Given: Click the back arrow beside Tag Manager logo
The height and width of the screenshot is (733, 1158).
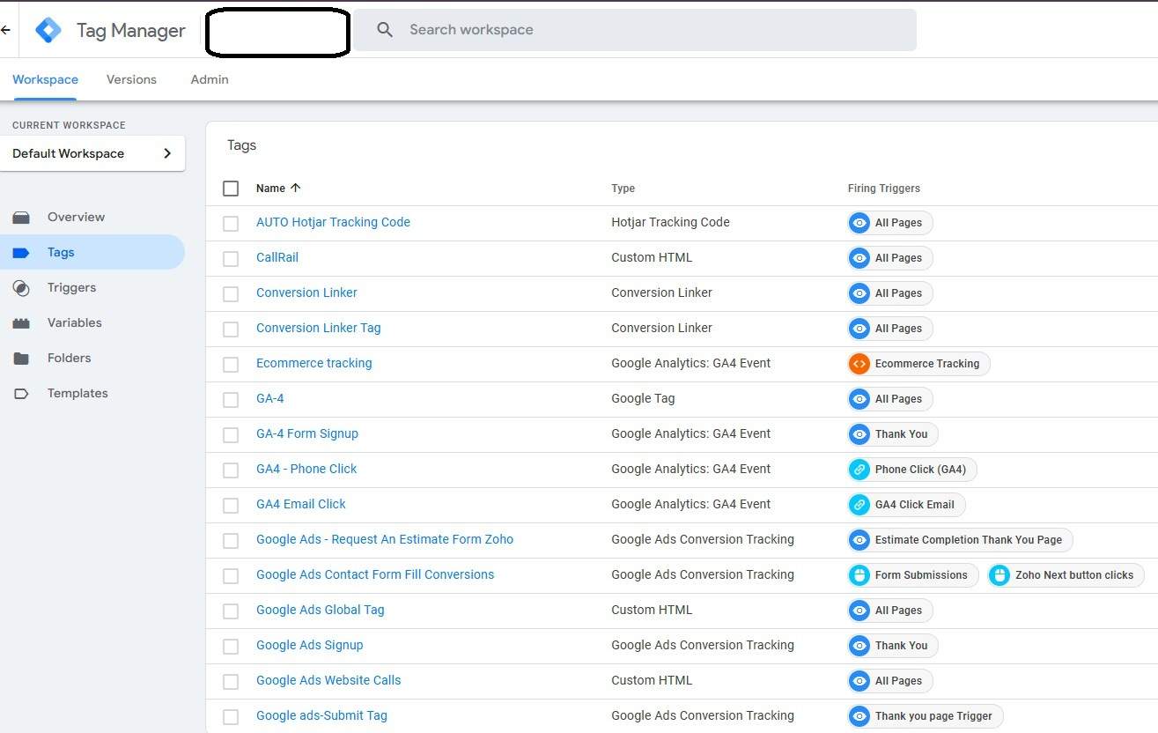Looking at the screenshot, I should point(5,30).
